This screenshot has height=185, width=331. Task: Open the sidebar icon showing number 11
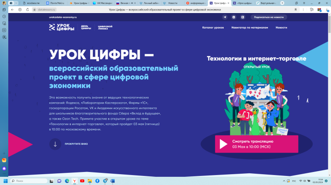4,30
